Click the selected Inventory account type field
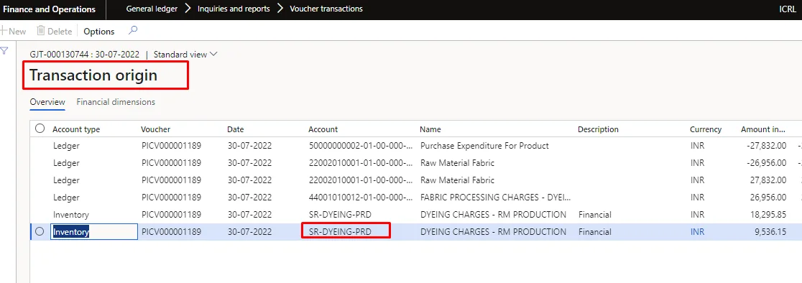This screenshot has height=283, width=802. pyautogui.click(x=94, y=232)
